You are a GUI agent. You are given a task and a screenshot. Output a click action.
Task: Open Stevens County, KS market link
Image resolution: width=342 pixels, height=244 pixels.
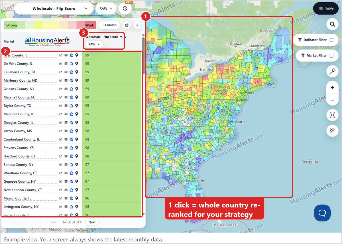[19, 148]
